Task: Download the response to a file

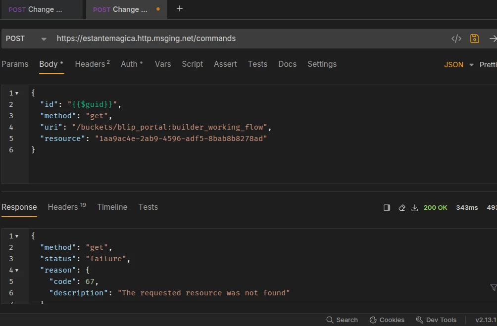Action: click(x=415, y=208)
